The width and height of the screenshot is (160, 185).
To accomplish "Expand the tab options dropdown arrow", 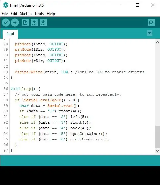I will [149, 33].
